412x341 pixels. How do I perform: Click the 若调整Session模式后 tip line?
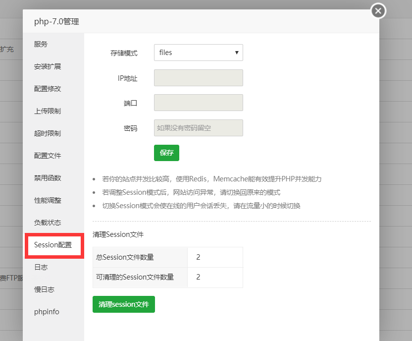191,192
